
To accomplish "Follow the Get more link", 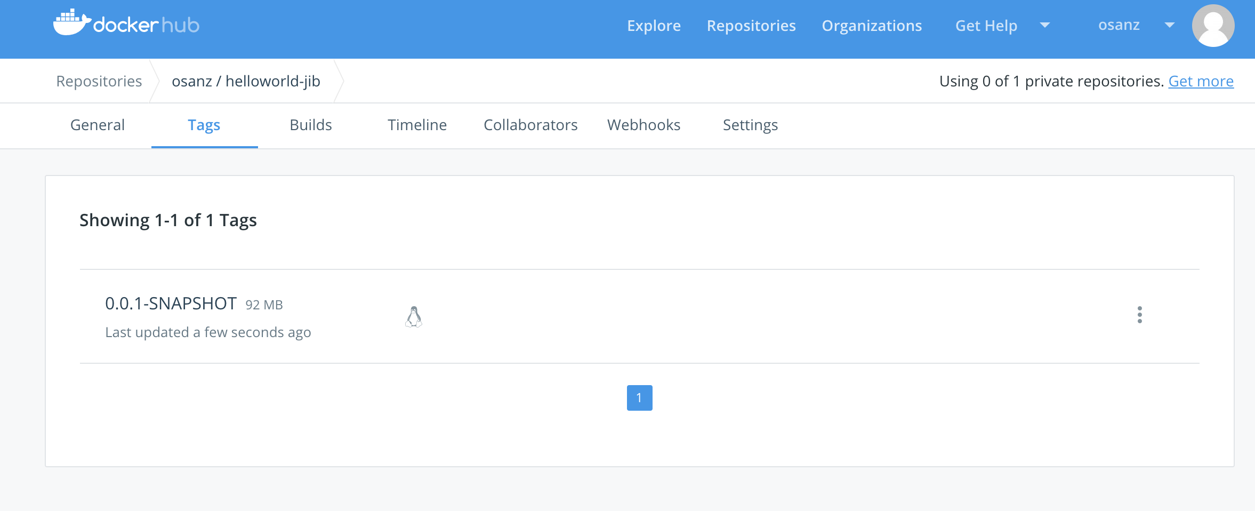I will pos(1201,81).
